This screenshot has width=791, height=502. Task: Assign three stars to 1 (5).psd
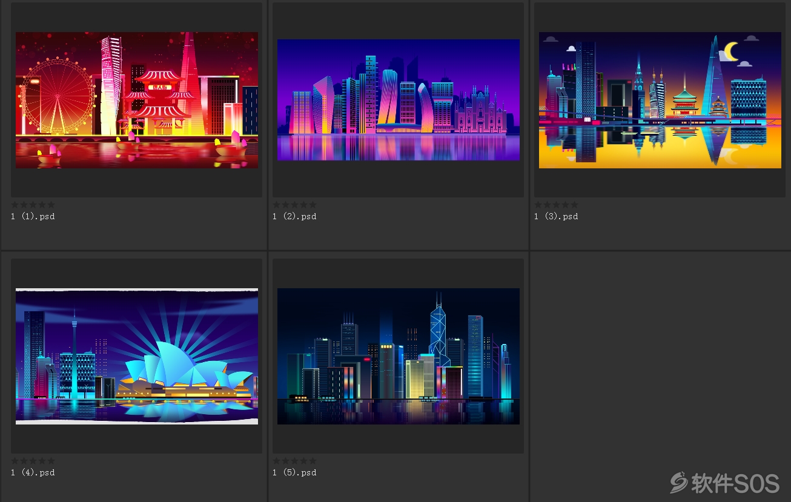pyautogui.click(x=295, y=461)
